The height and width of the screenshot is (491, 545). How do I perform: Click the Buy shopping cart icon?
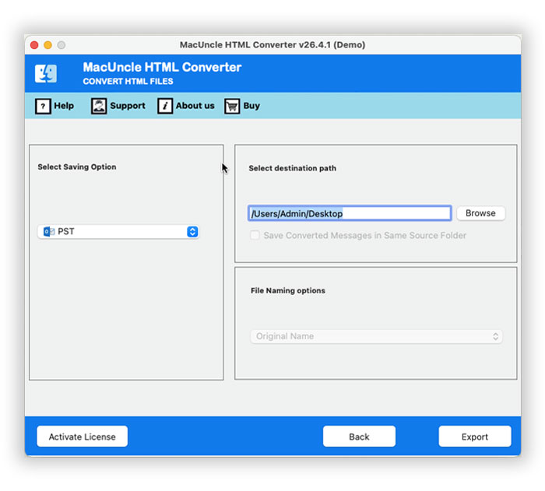(x=232, y=106)
